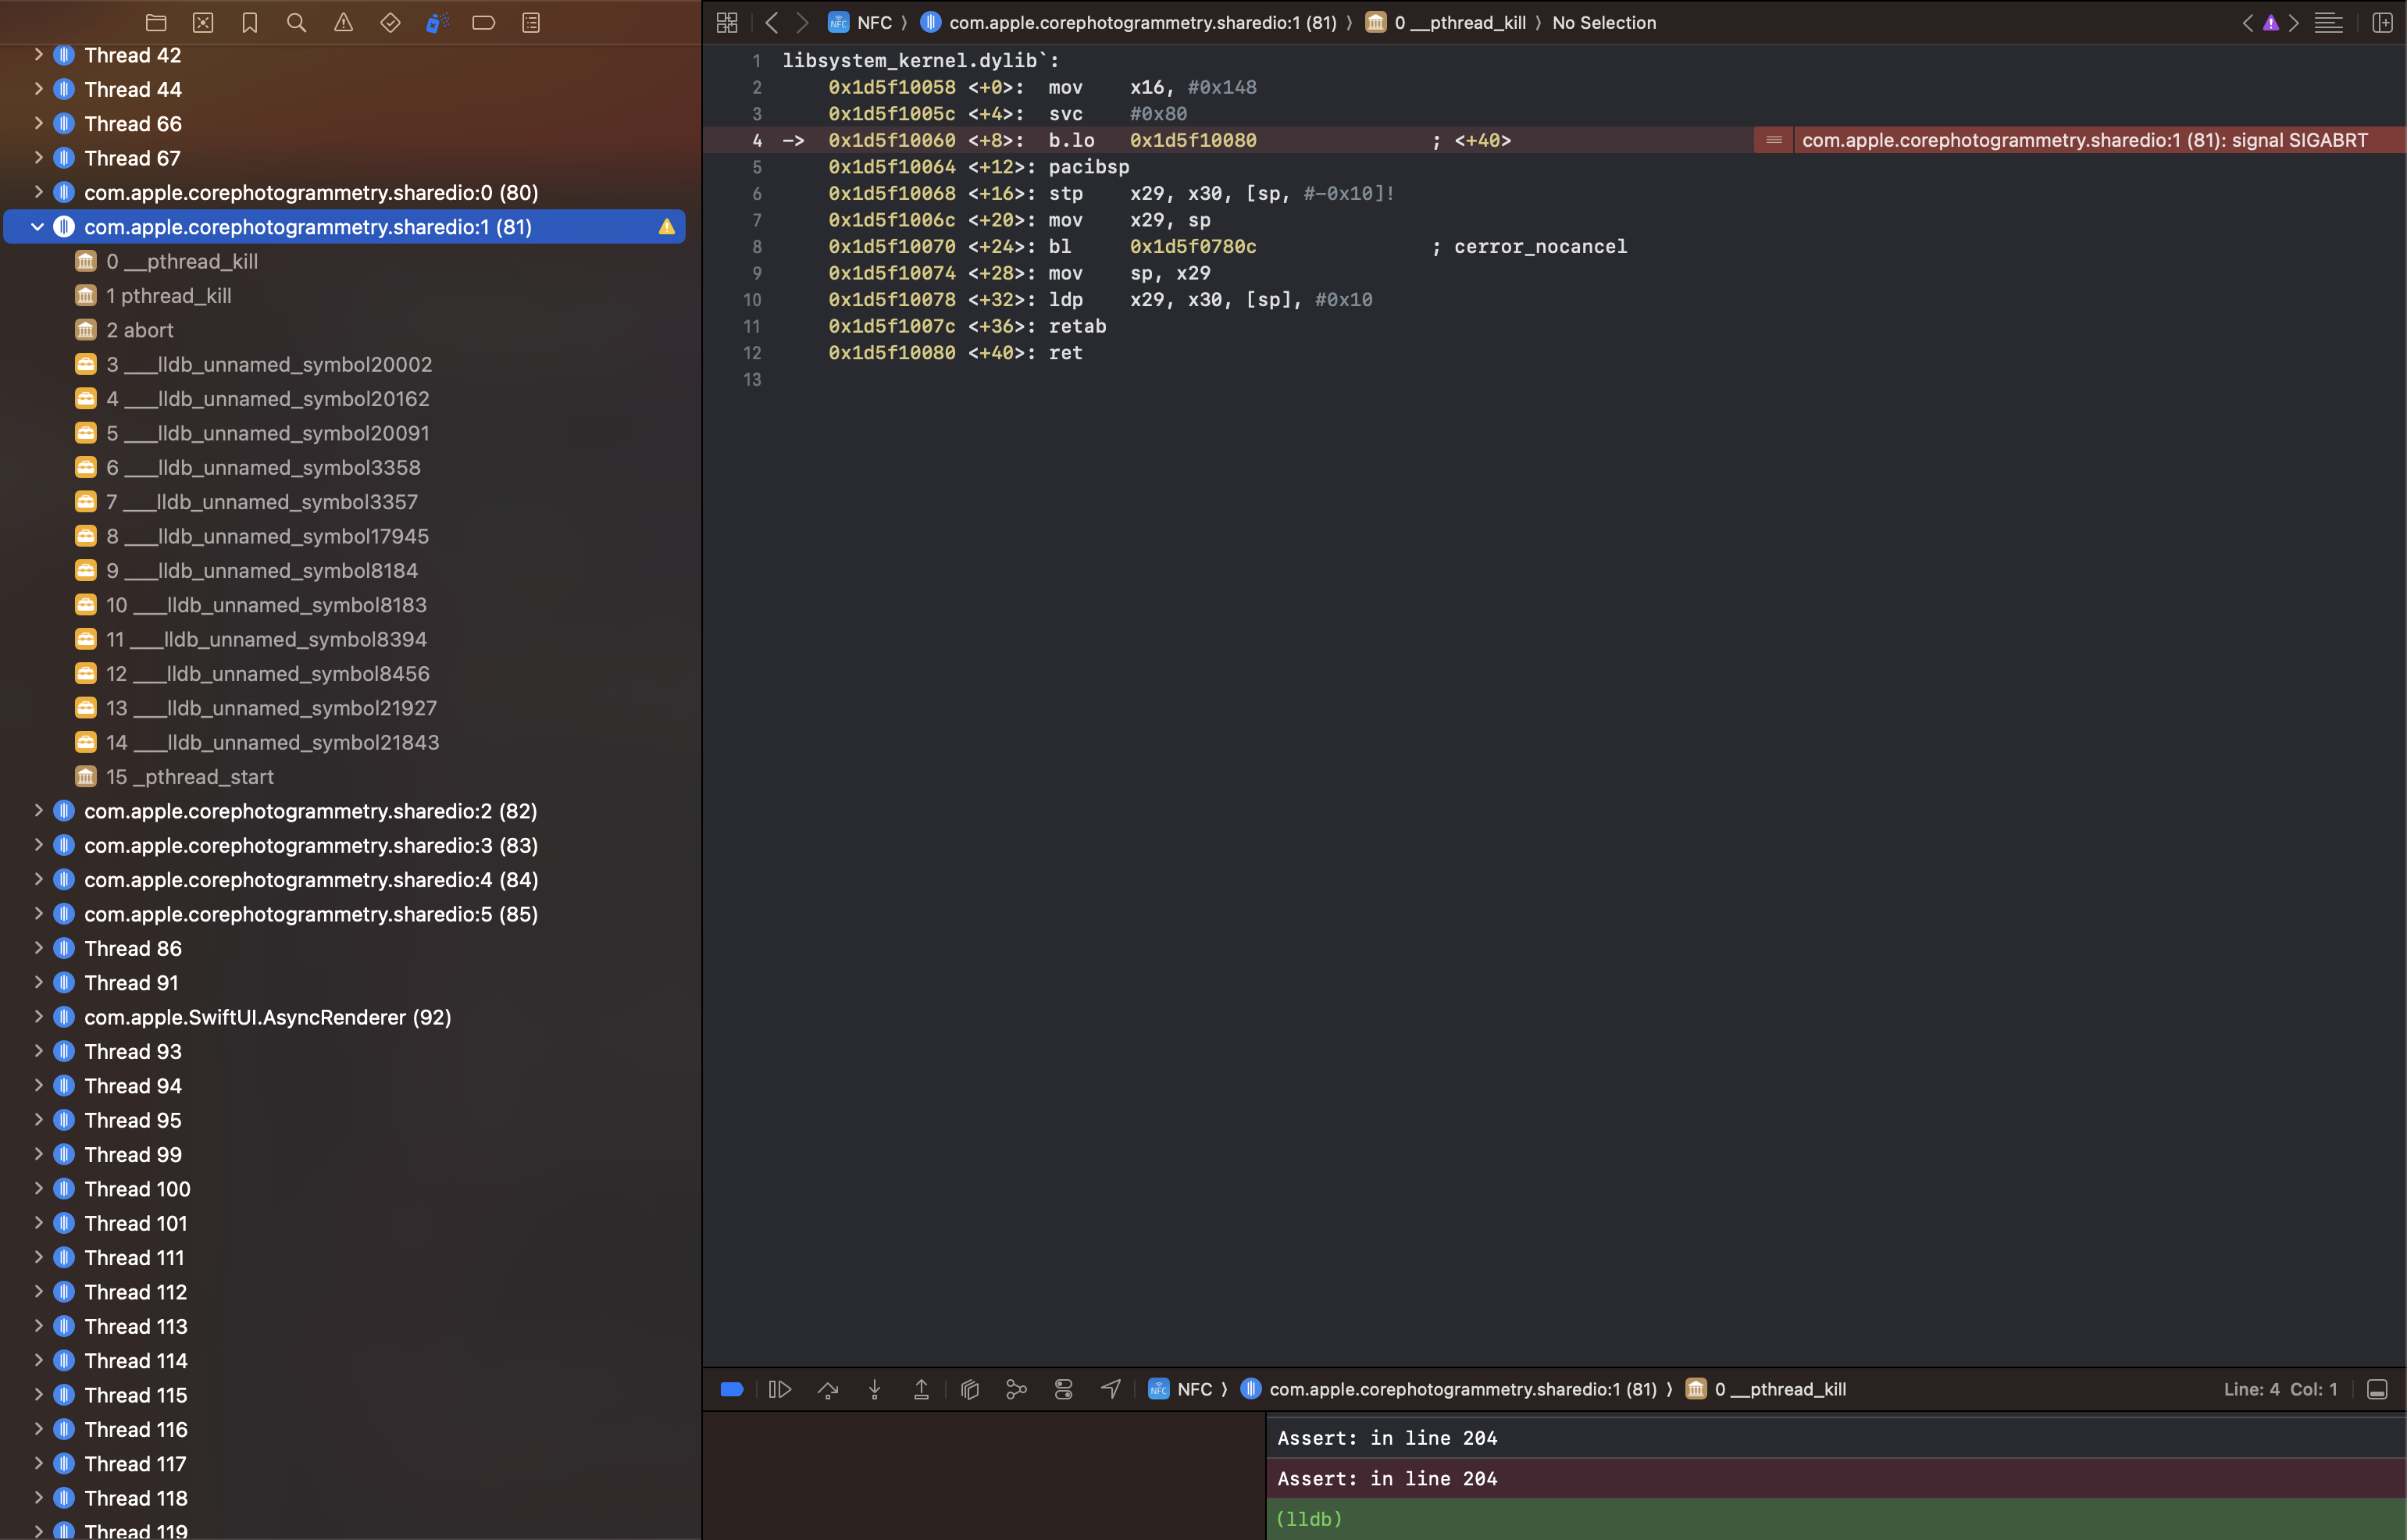The image size is (2407, 1540).
Task: Open the Project navigator folder icon
Action: pos(156,22)
